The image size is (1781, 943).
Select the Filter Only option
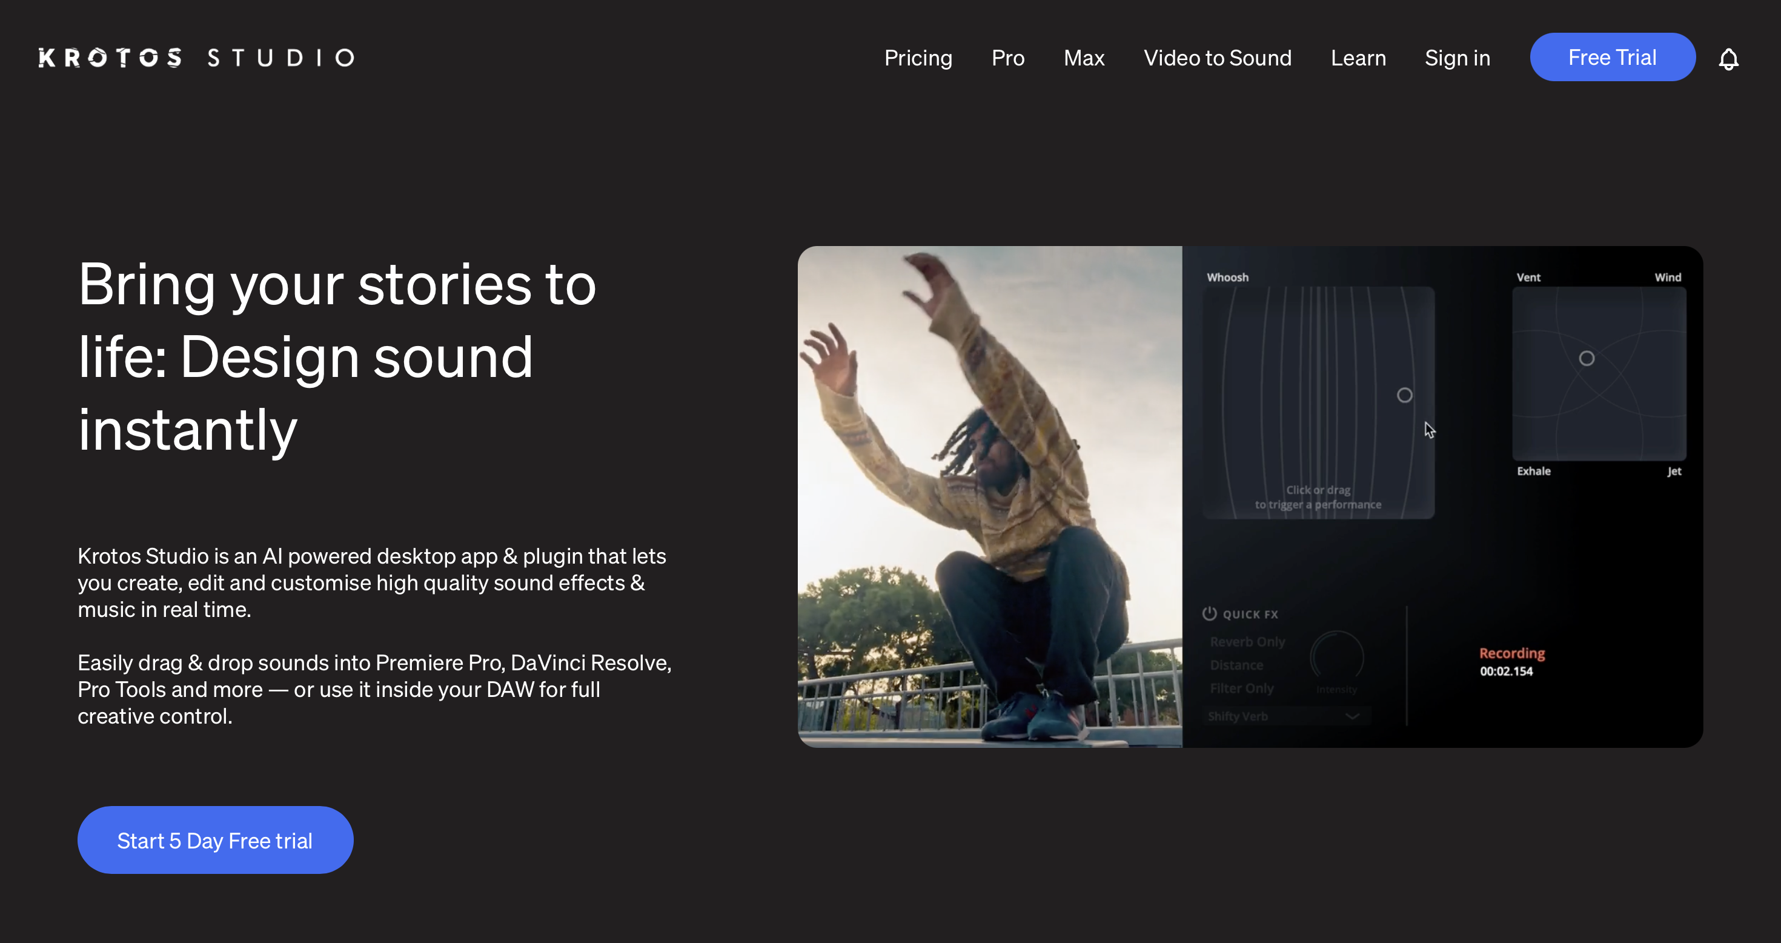click(1242, 688)
